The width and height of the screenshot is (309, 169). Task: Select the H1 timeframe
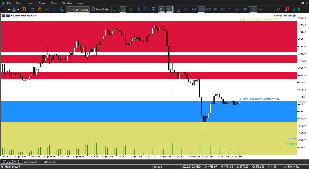tap(216, 9)
